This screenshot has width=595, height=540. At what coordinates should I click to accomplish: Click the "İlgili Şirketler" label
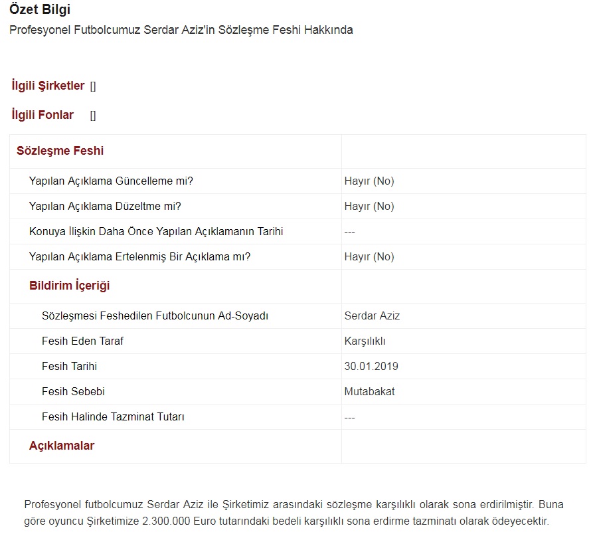point(48,86)
